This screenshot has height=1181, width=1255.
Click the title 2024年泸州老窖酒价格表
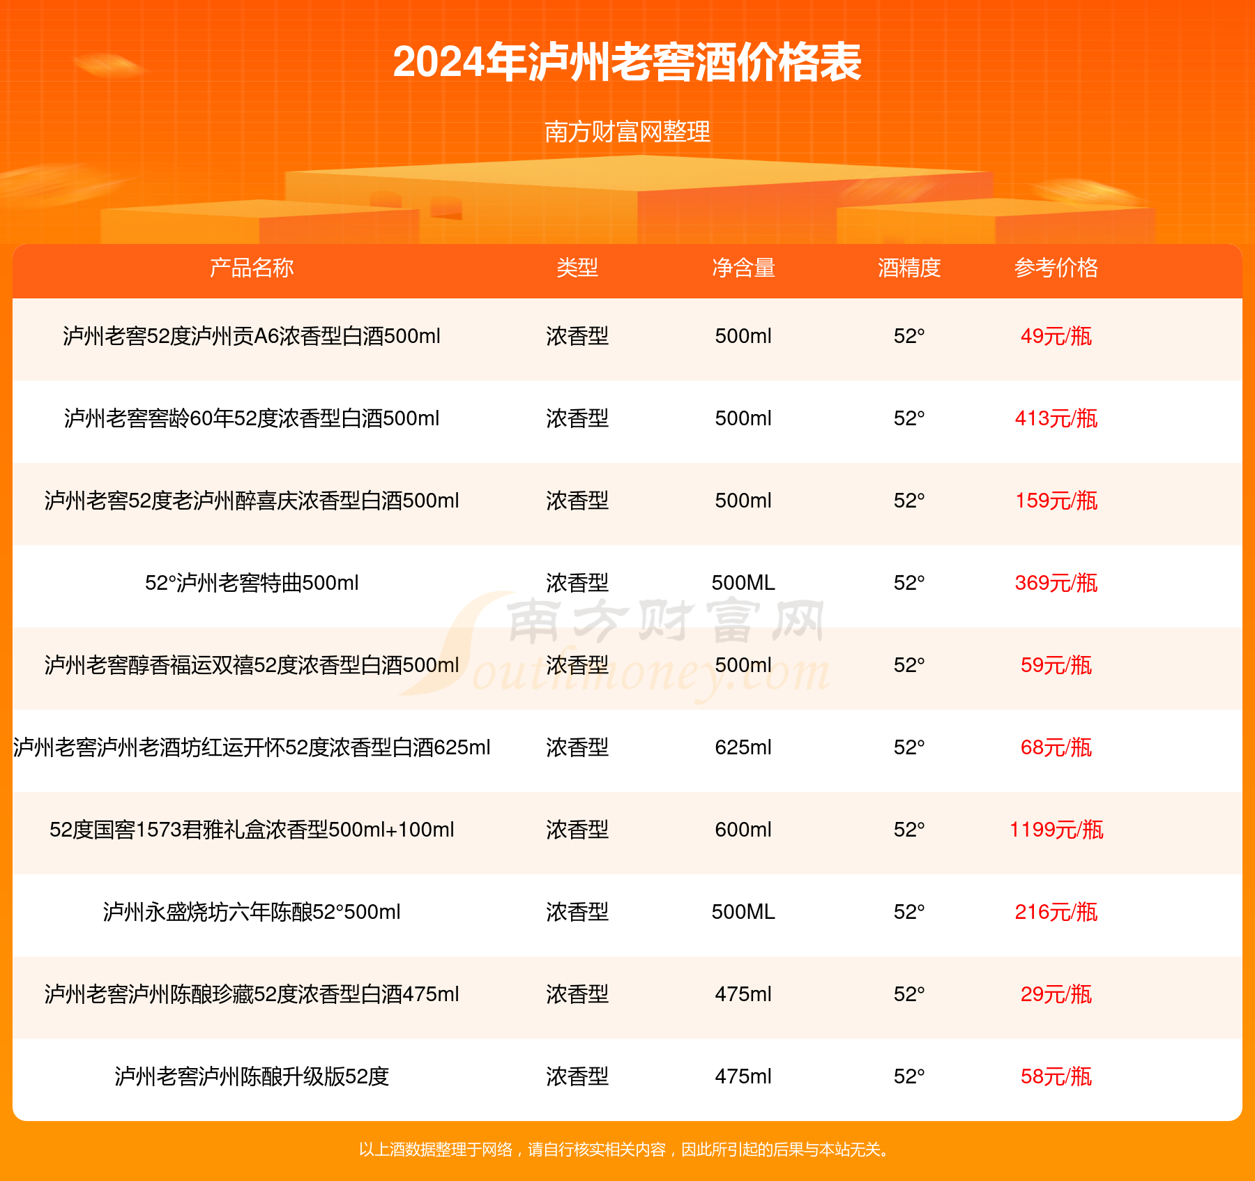tap(627, 63)
